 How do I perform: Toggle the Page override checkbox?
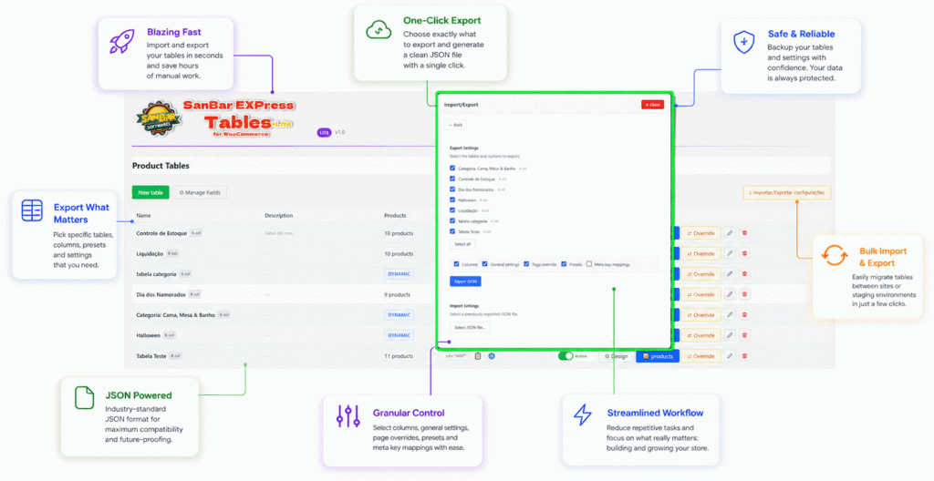click(526, 263)
